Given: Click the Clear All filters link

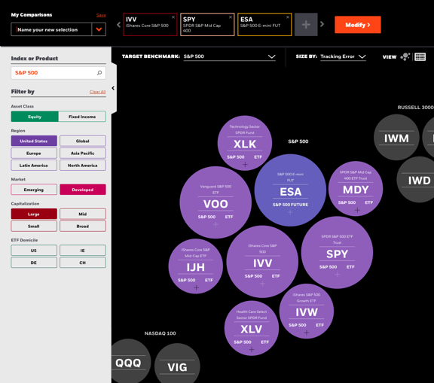Looking at the screenshot, I should pos(97,92).
